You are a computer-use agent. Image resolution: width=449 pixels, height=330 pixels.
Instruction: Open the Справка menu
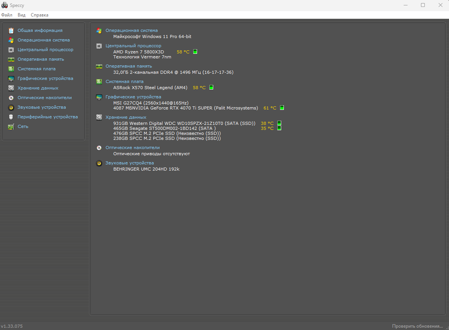coord(40,15)
